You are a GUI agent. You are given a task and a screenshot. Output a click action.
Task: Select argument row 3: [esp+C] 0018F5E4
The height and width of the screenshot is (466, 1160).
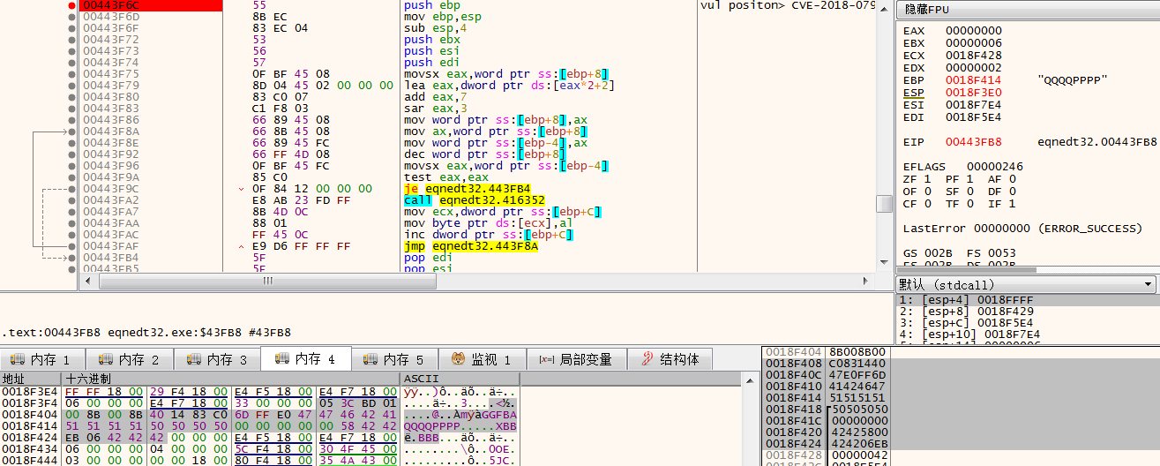[x=1028, y=323]
